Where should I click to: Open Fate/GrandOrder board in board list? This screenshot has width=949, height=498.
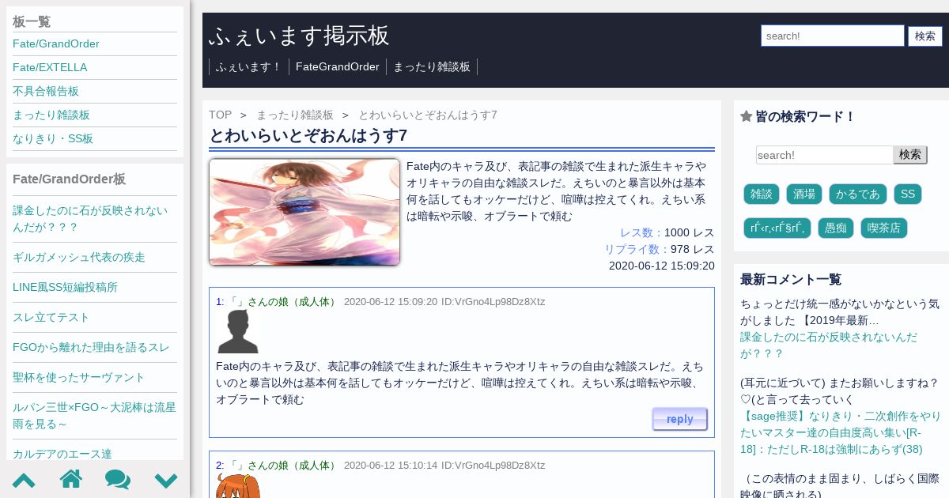point(56,43)
